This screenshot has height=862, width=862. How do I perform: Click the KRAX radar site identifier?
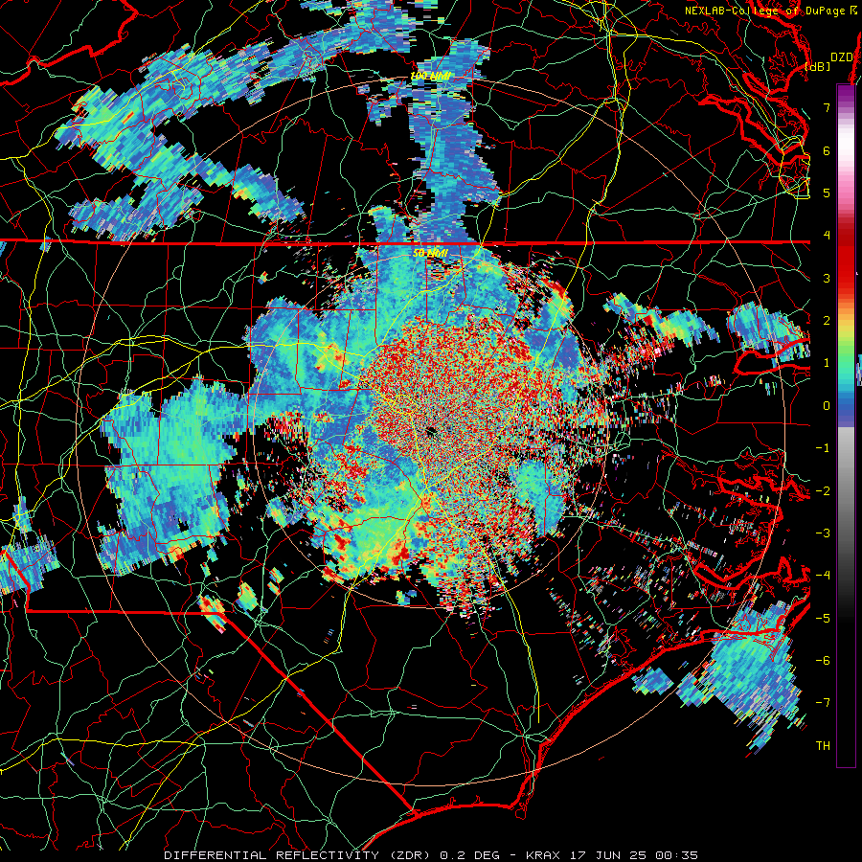coord(544,855)
